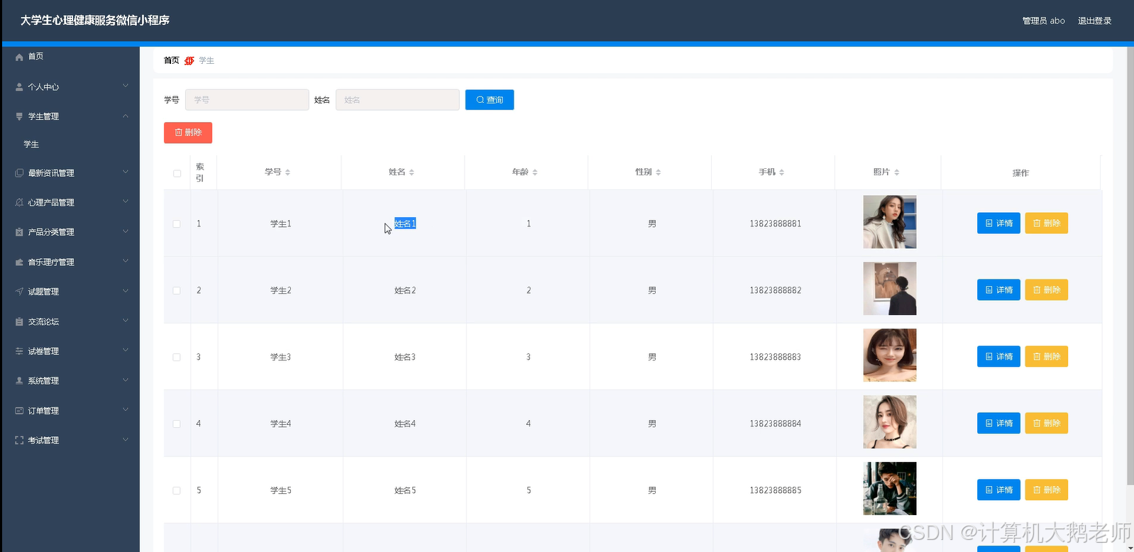Open the 首页 home icon in sidebar
1134x552 pixels.
[19, 57]
